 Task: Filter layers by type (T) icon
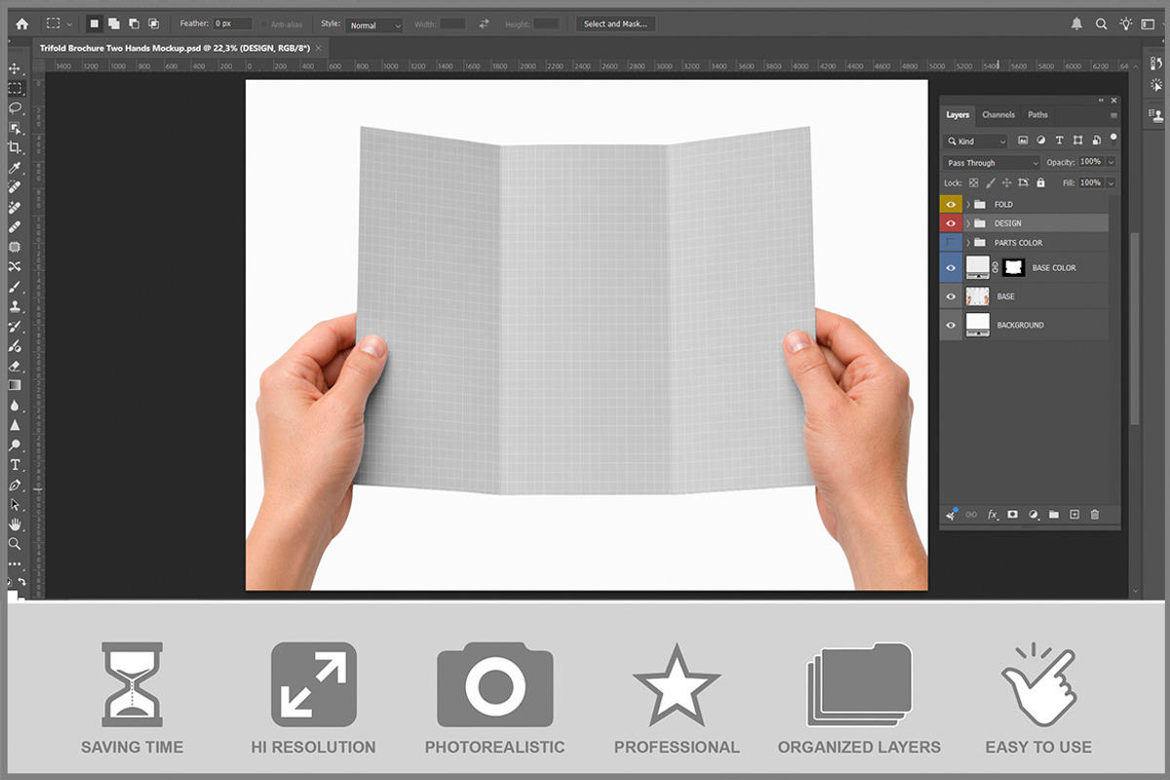[1059, 140]
